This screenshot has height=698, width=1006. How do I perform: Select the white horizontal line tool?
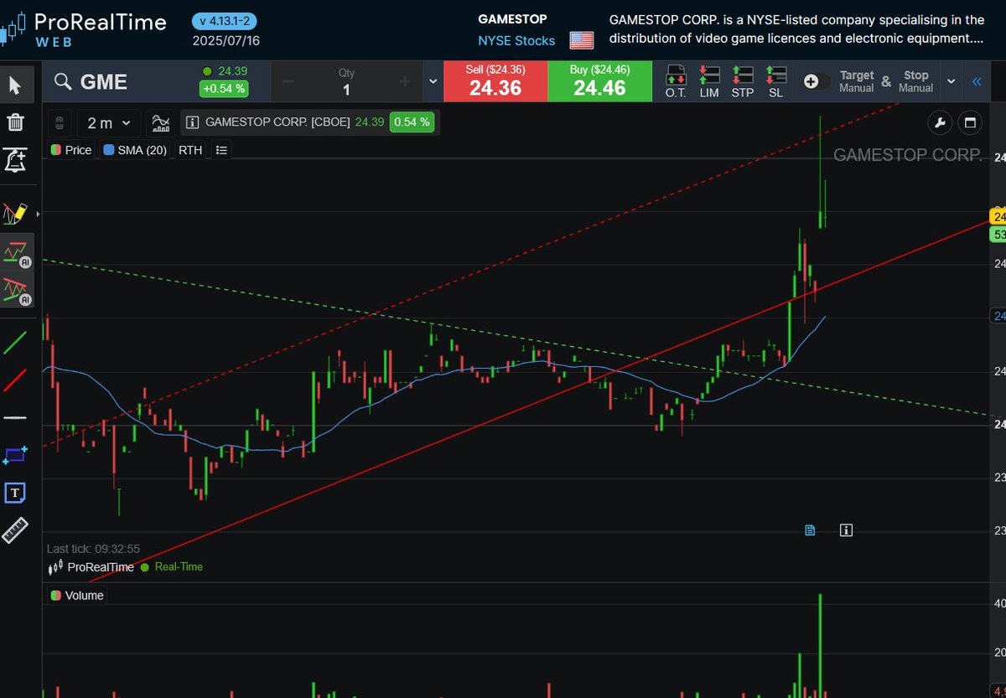click(x=15, y=416)
